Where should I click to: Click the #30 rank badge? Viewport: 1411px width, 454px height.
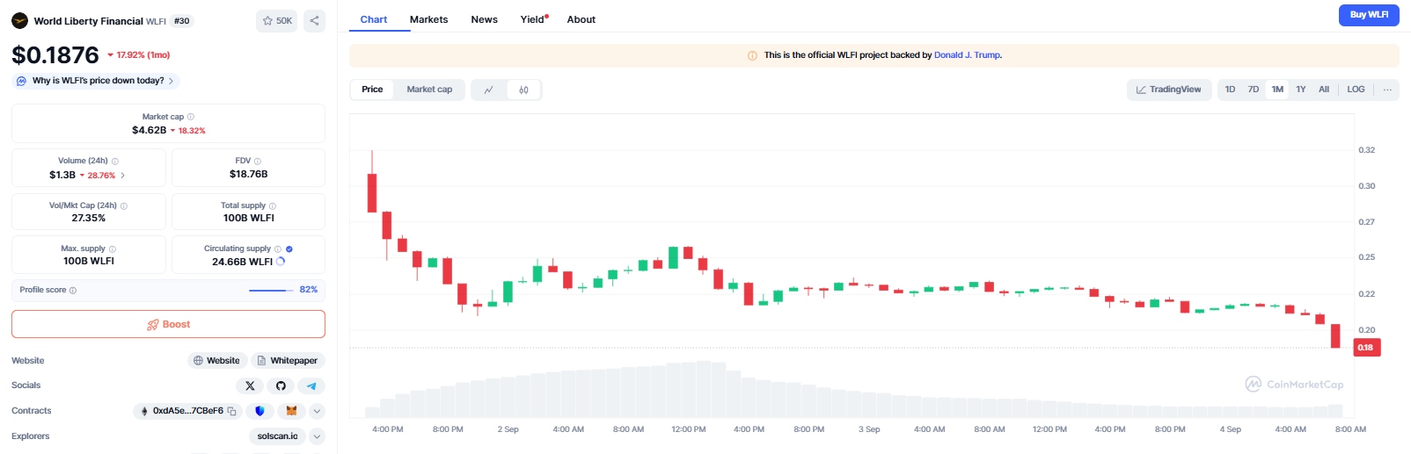[181, 21]
